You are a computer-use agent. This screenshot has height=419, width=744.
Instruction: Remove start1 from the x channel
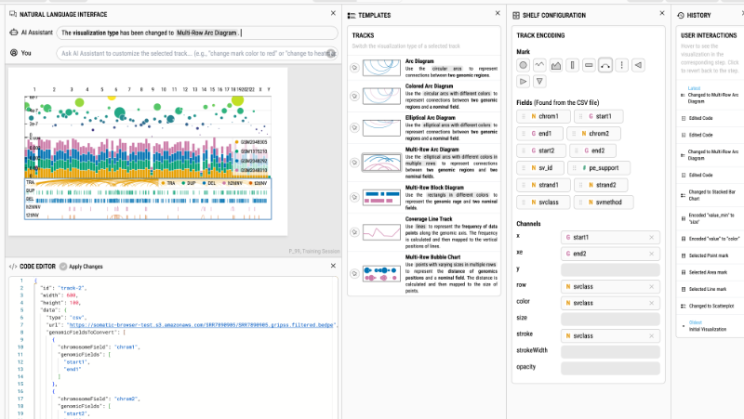click(652, 238)
